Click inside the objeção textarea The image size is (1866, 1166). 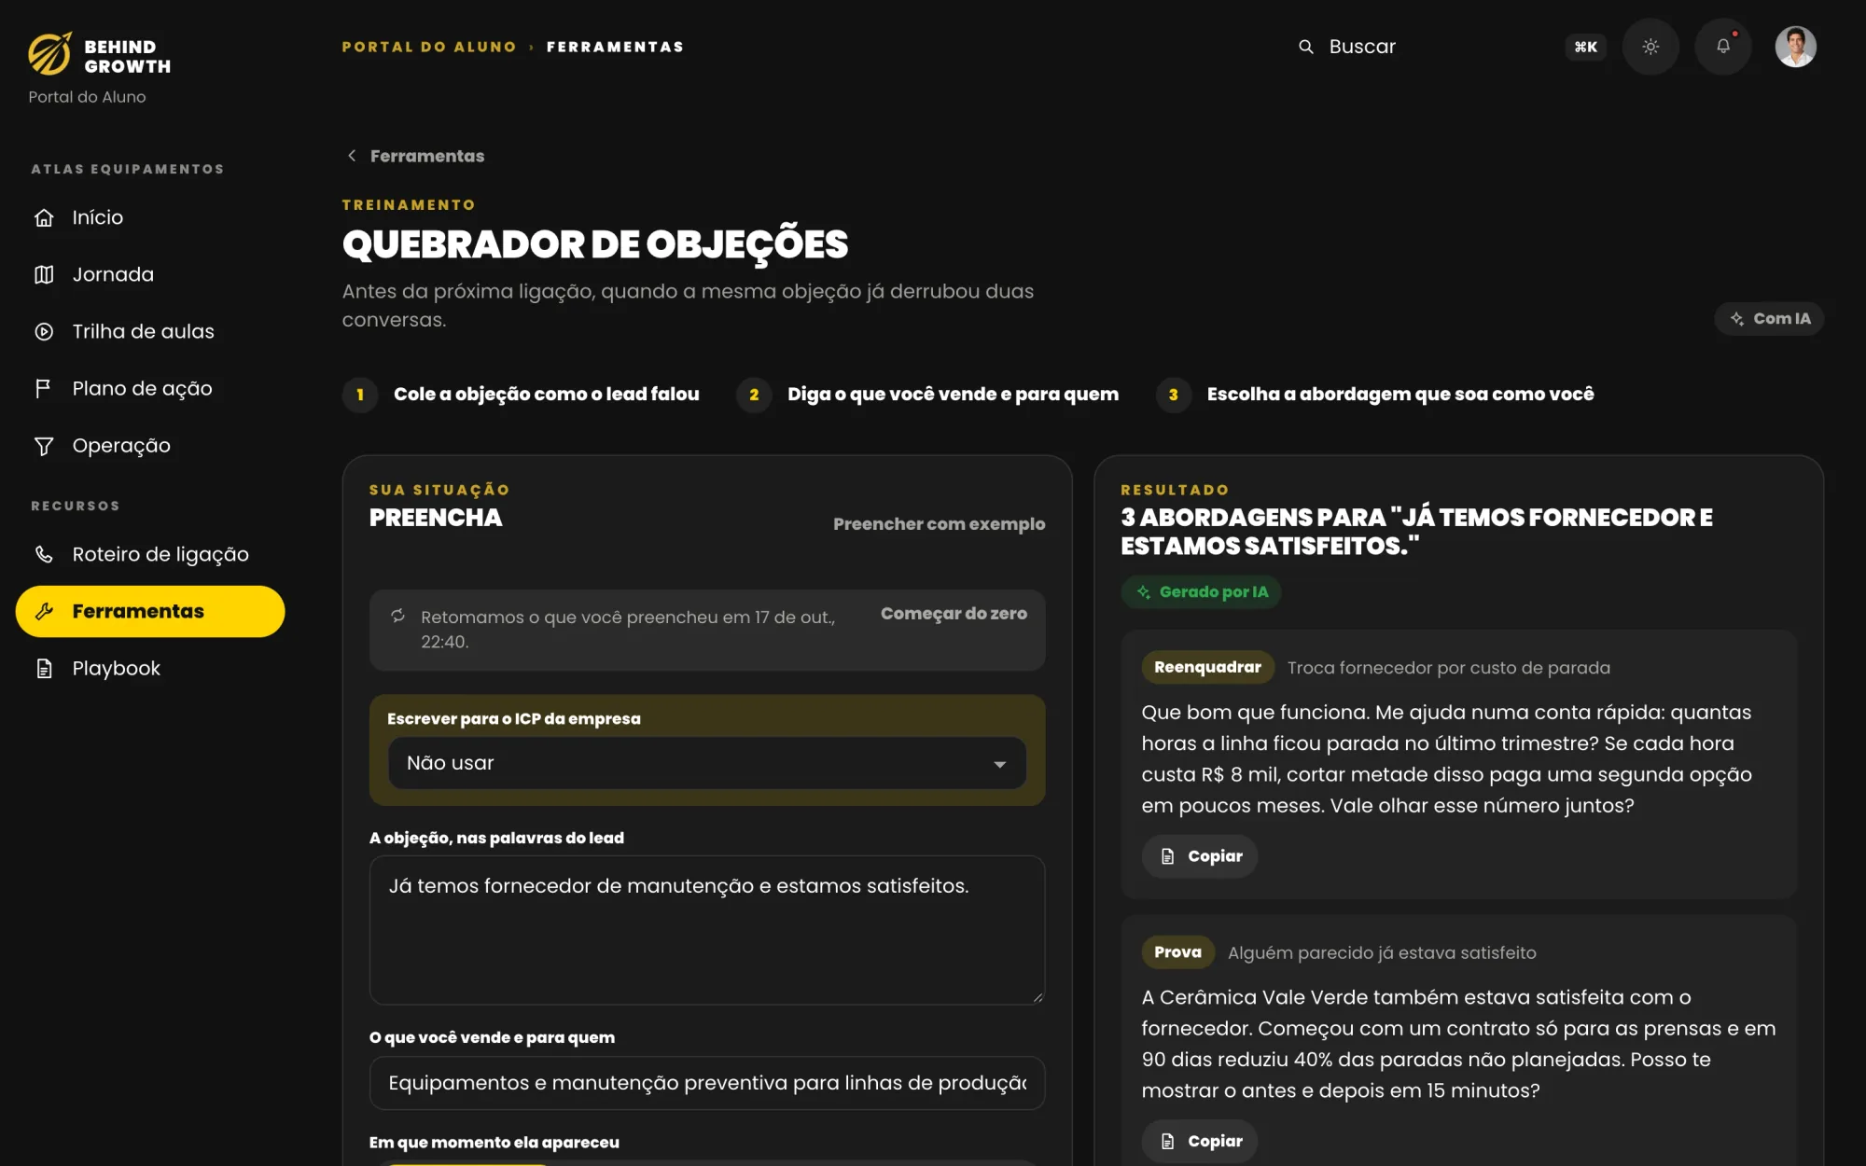pyautogui.click(x=707, y=930)
